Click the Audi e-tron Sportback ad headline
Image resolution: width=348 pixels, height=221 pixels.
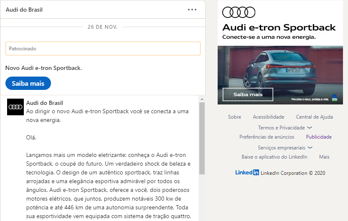pyautogui.click(x=279, y=27)
